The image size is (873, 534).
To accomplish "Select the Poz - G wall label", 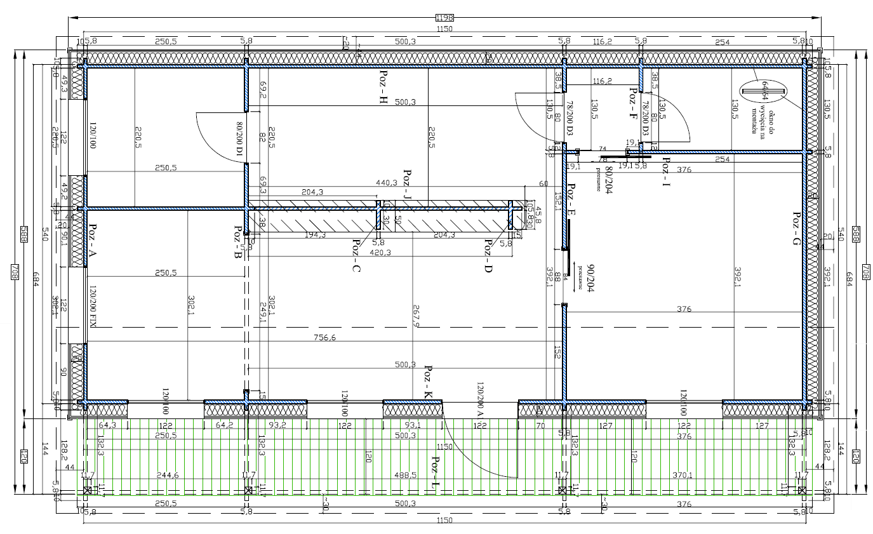I will [796, 230].
